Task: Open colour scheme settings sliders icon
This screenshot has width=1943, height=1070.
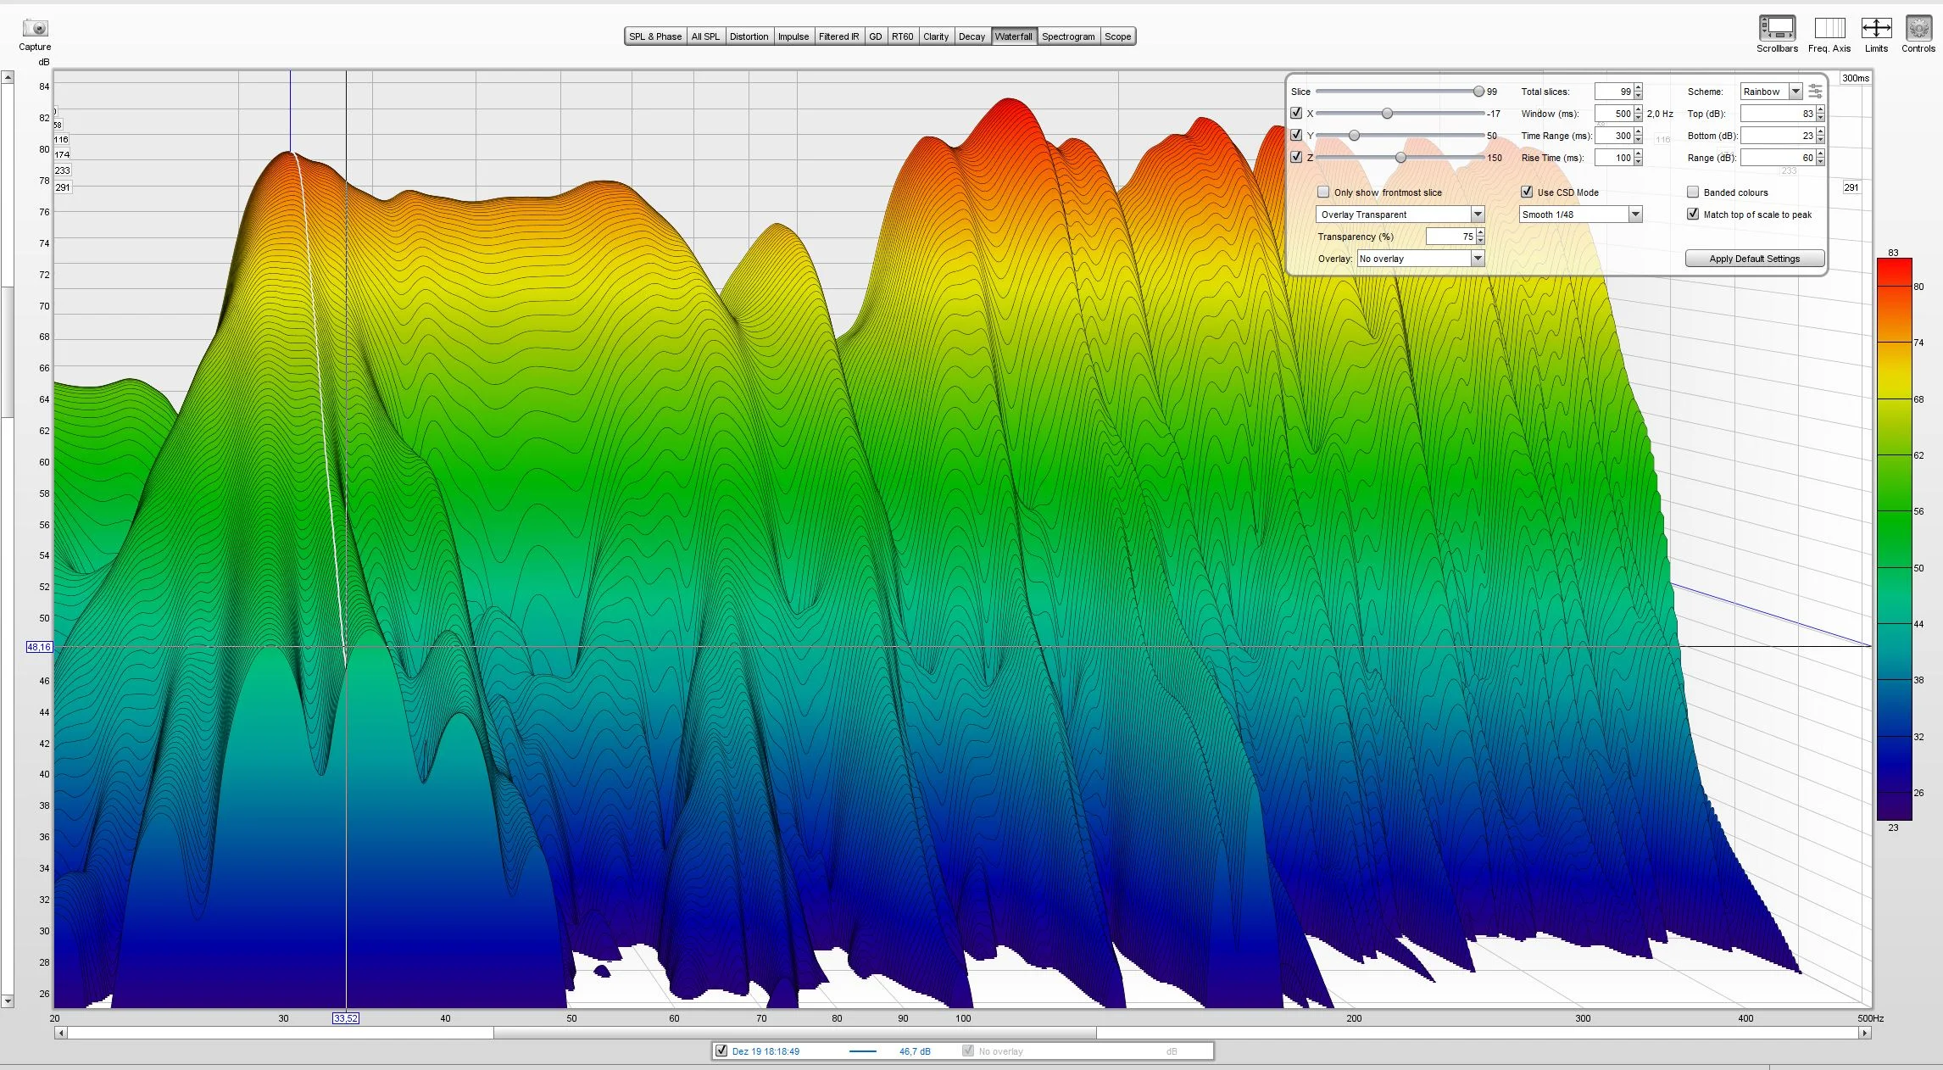Action: coord(1815,91)
